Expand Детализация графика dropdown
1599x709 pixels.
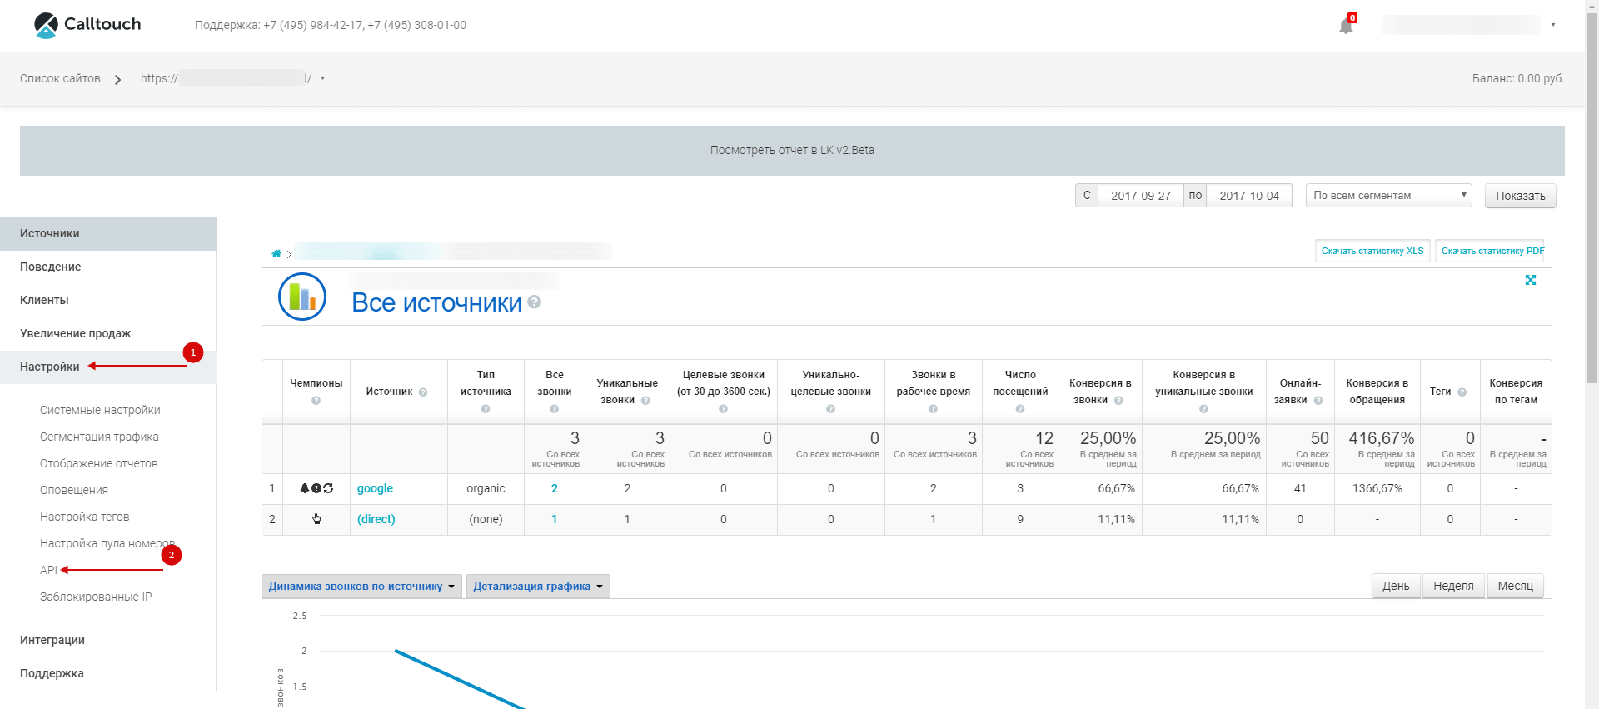click(x=538, y=587)
